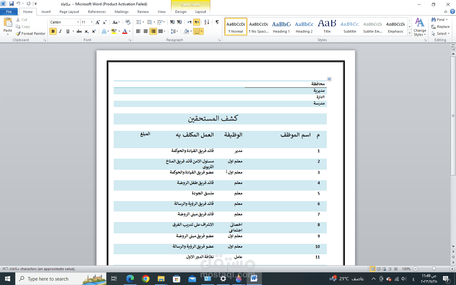Align text left
Image resolution: width=456 pixels, height=285 pixels.
click(x=138, y=31)
